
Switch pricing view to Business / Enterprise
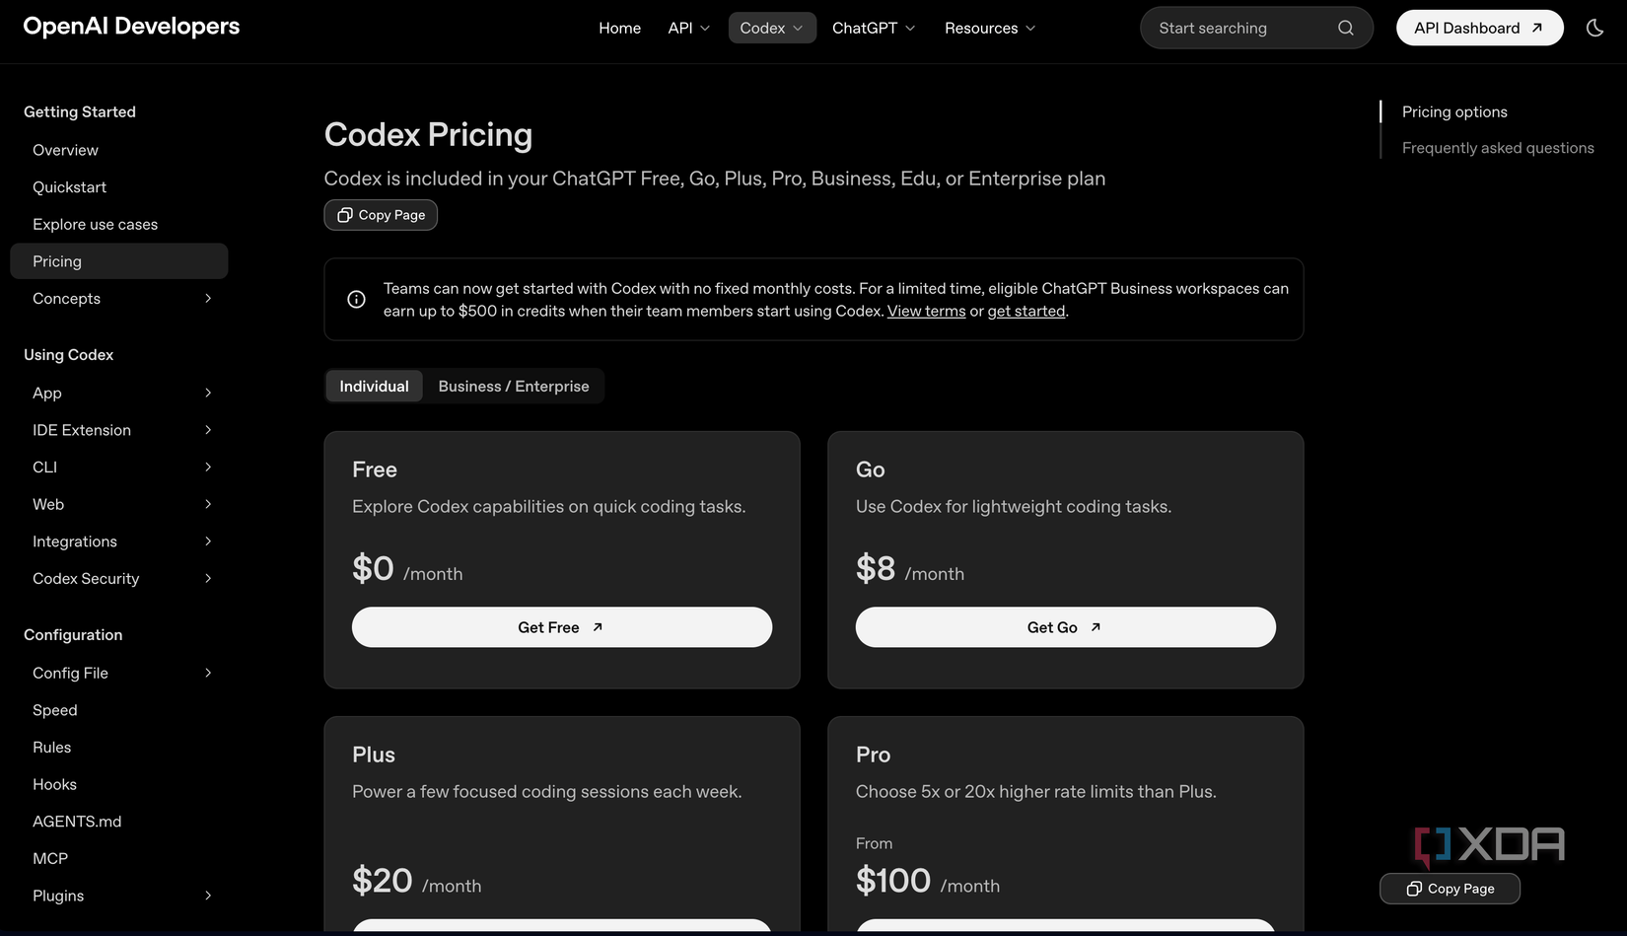513,386
